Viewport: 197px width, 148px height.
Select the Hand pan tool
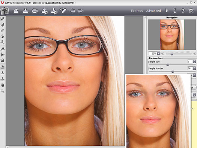[3, 85]
